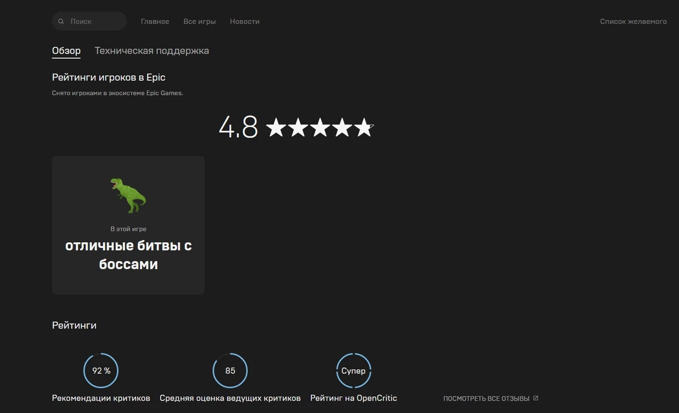Click the green T-rex dinosaur icon
The width and height of the screenshot is (679, 413).
[128, 195]
